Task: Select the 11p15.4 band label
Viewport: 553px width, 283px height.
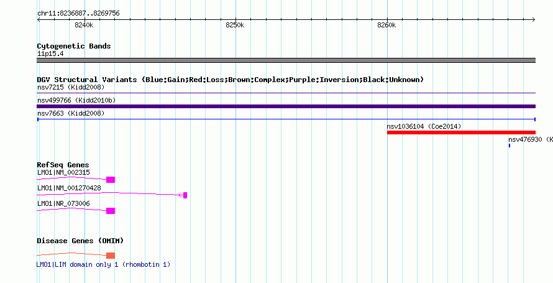Action: click(50, 54)
